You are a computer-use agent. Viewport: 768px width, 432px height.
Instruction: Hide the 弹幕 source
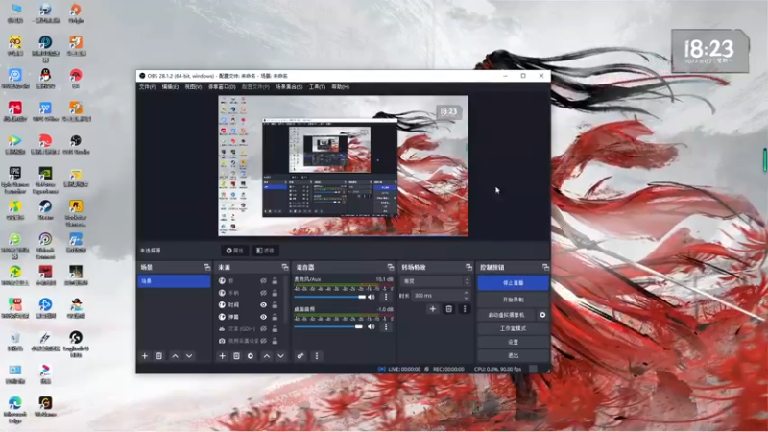263,317
